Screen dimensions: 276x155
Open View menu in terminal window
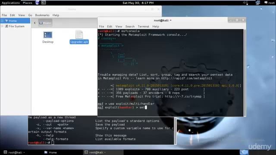click(119, 26)
